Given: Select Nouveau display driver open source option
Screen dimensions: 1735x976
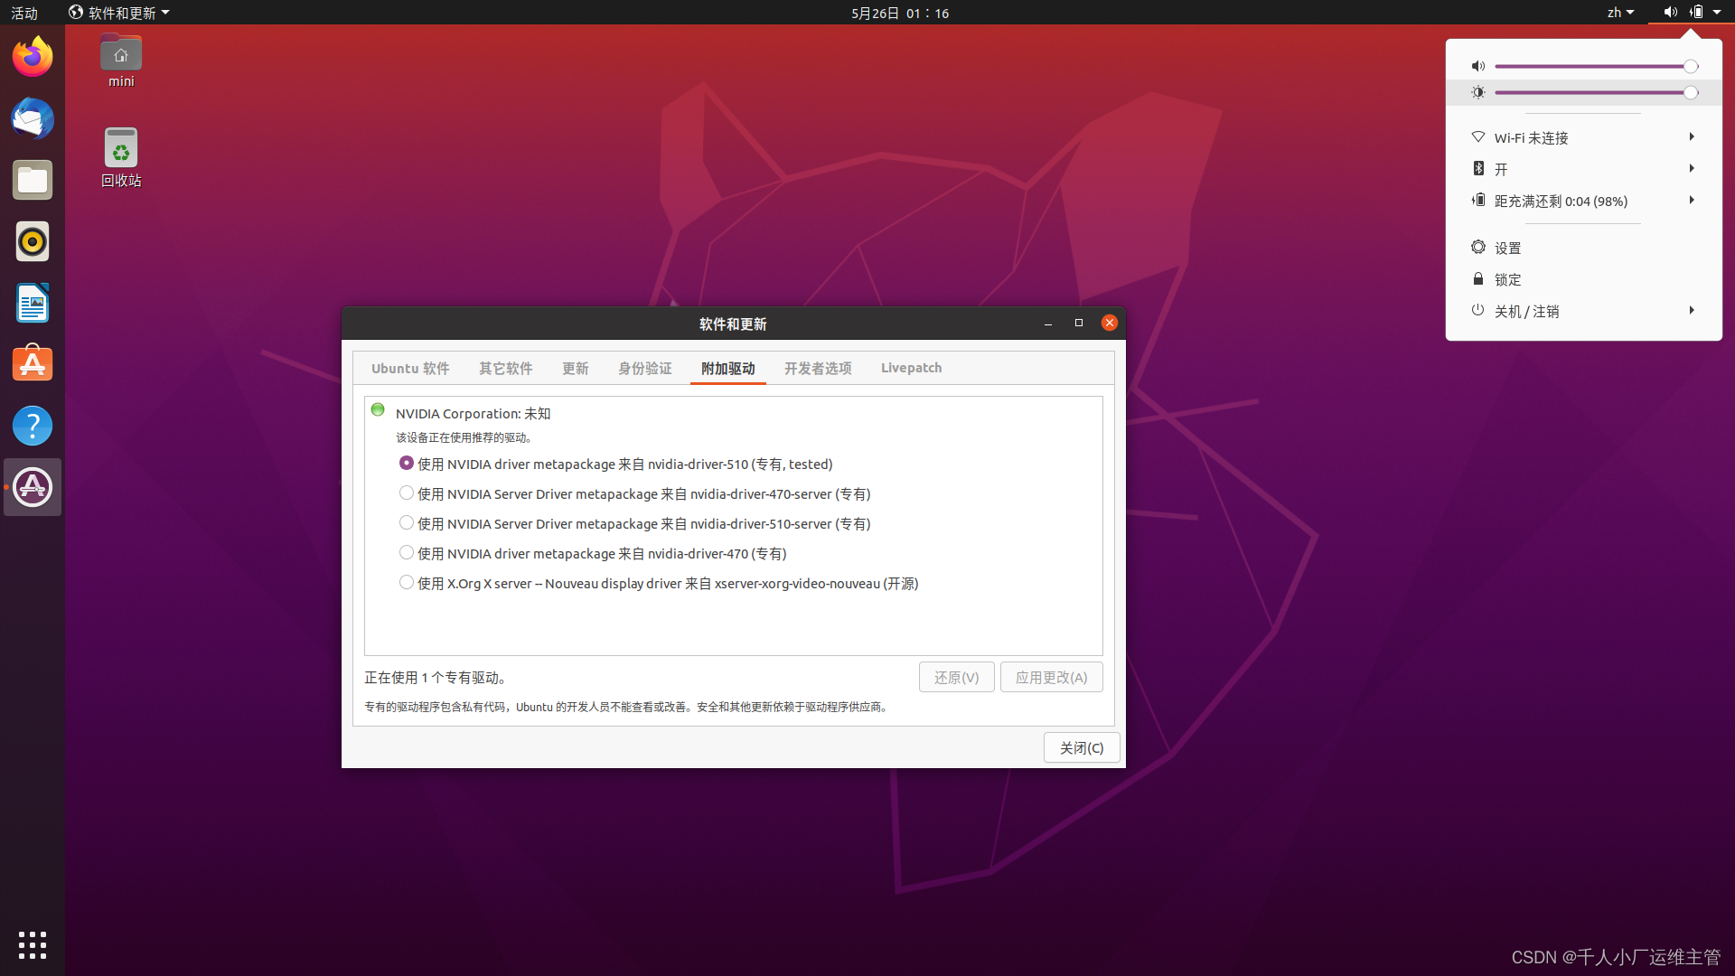Looking at the screenshot, I should click(407, 583).
